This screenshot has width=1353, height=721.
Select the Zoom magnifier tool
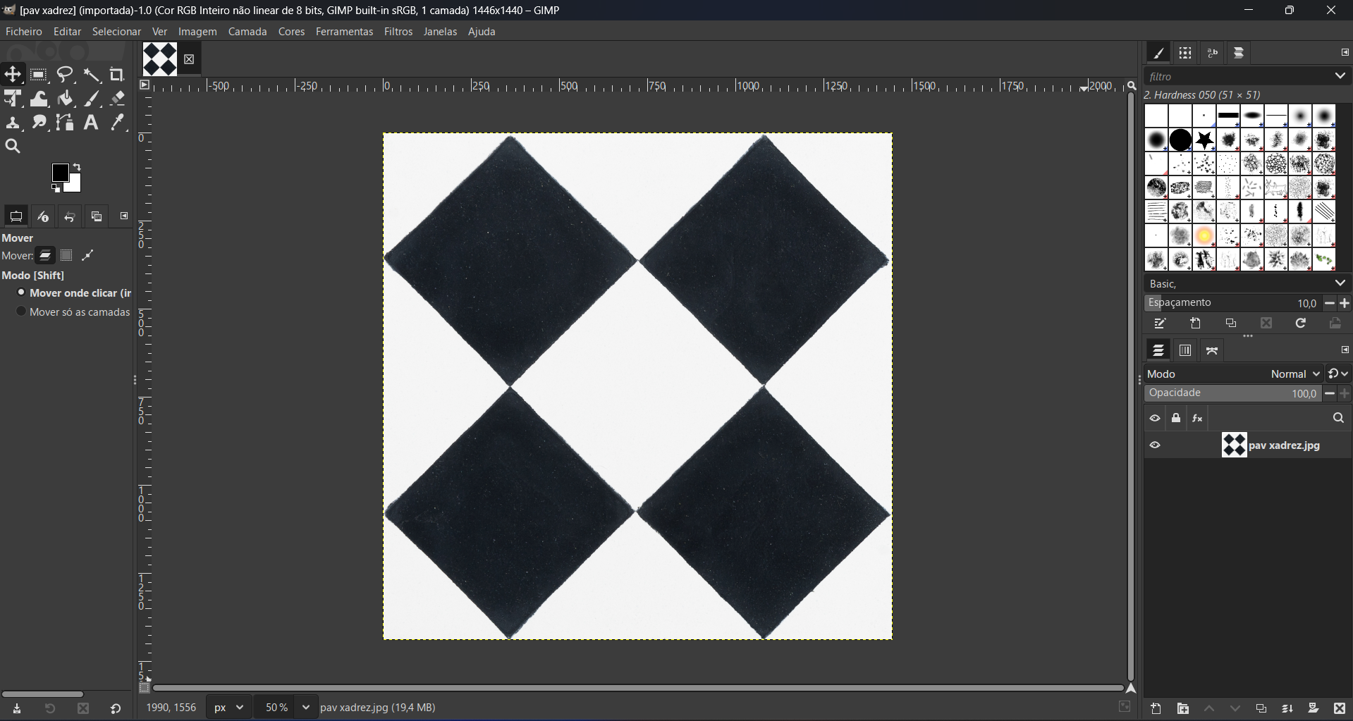coord(13,147)
